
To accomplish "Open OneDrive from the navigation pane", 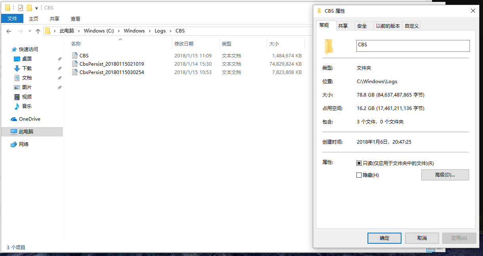I will pos(29,119).
